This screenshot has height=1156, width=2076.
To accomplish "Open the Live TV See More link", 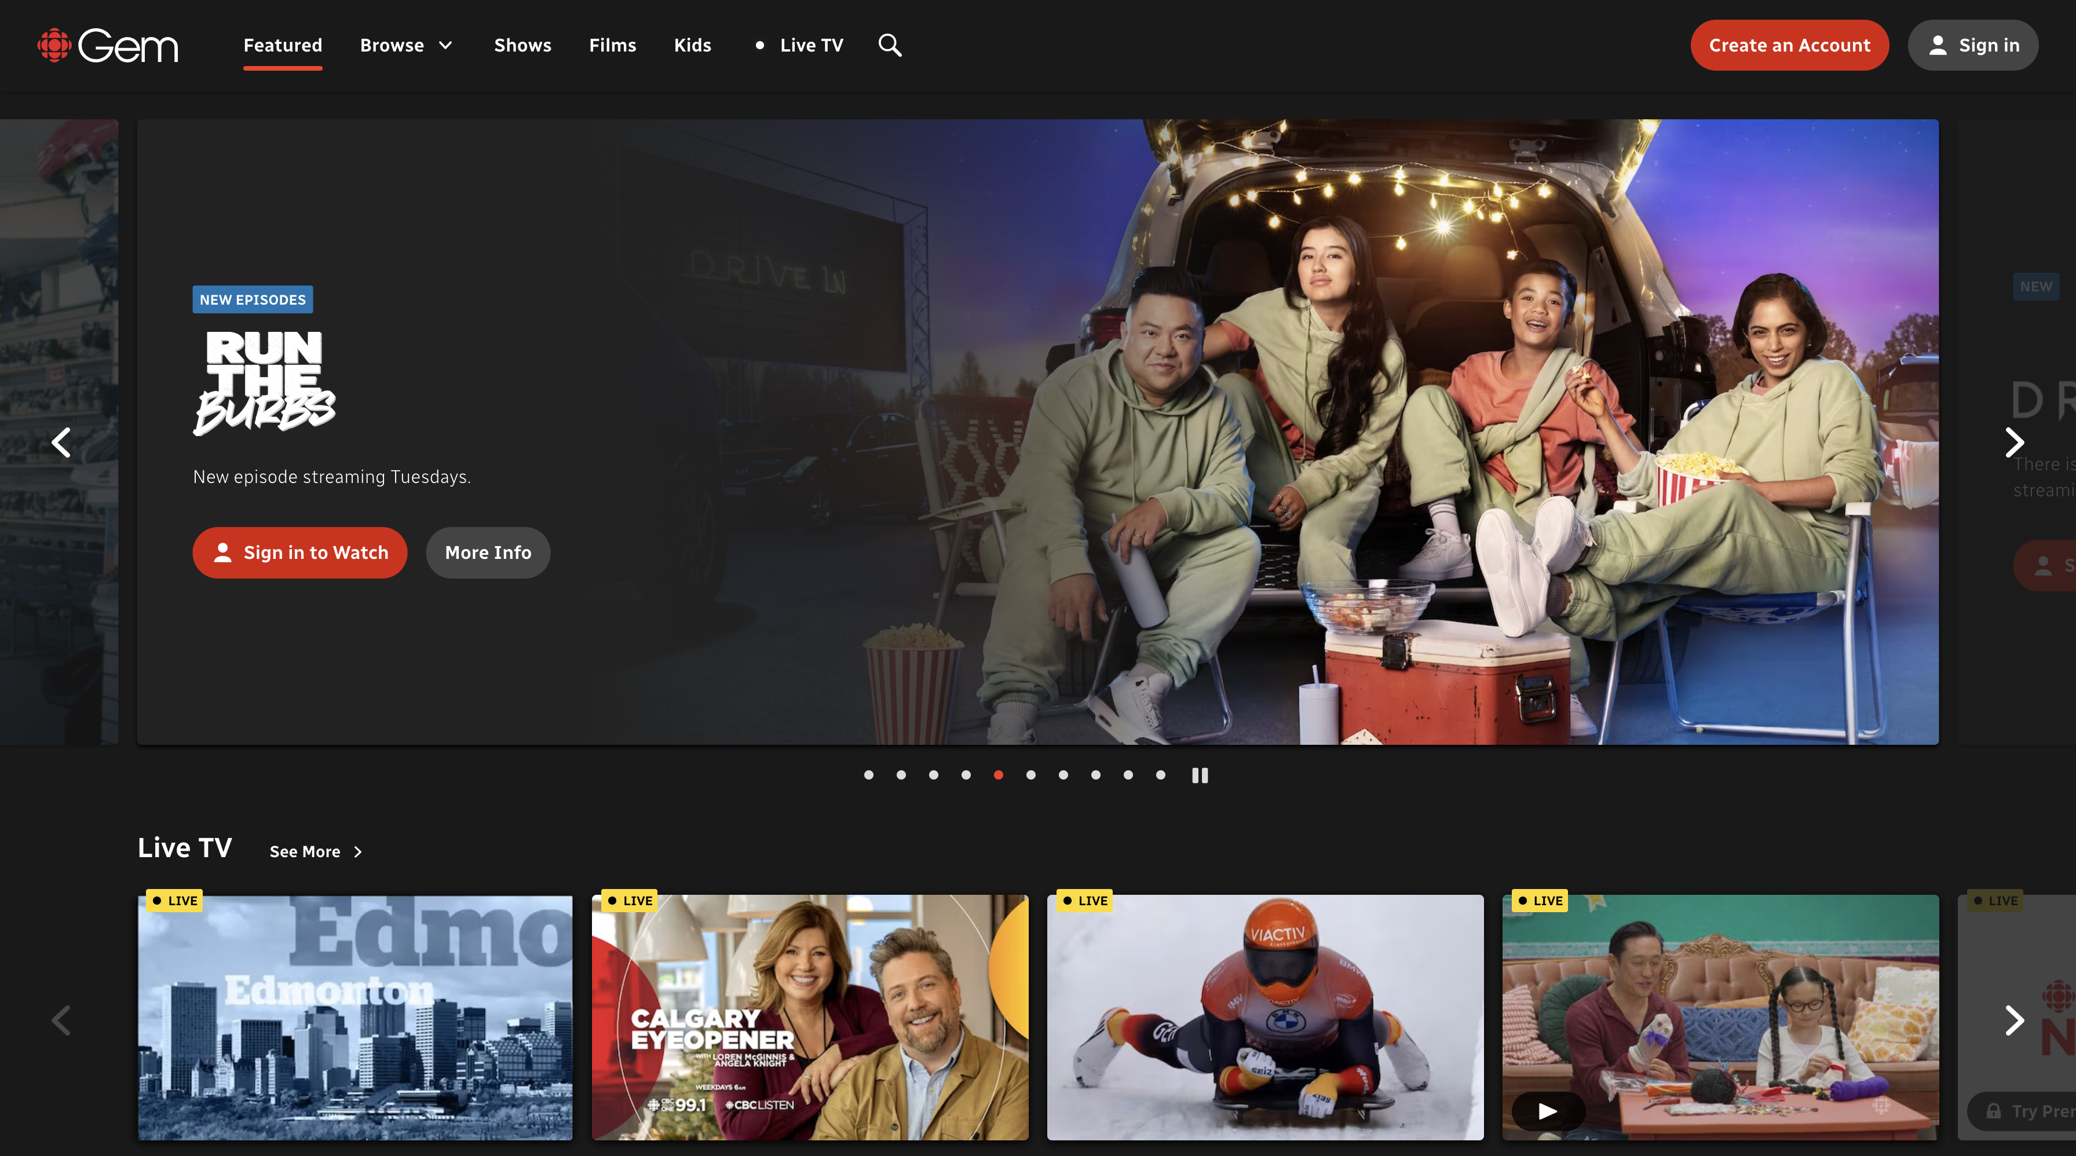I will tap(316, 851).
